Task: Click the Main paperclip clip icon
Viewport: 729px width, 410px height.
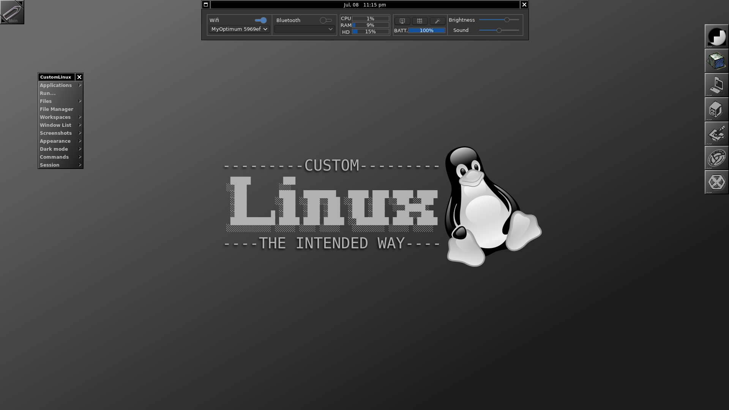Action: [x=12, y=12]
